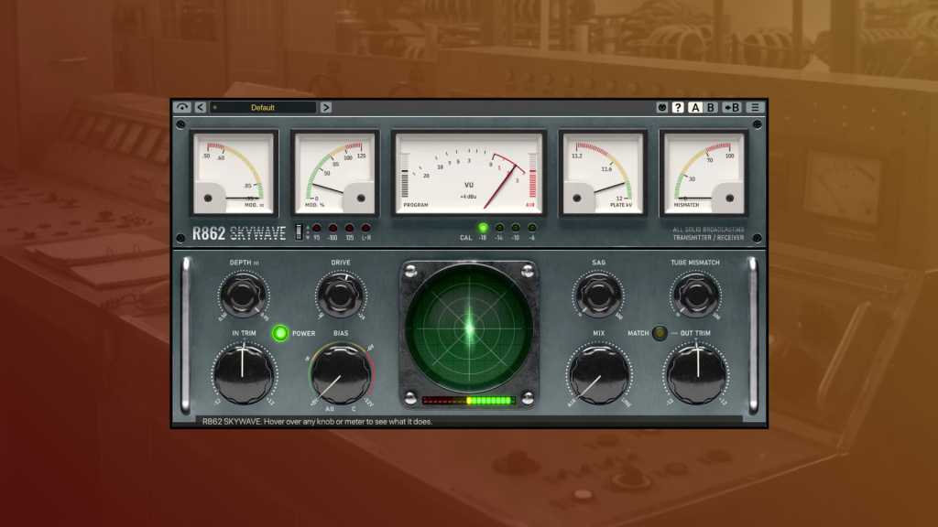Toggle the MATCH button
Image resolution: width=938 pixels, height=527 pixels.
pyautogui.click(x=660, y=333)
